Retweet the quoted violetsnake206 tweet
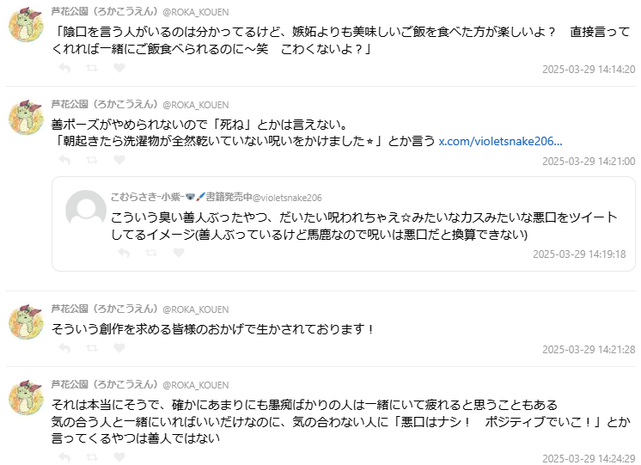This screenshot has height=465, width=641. (x=151, y=253)
